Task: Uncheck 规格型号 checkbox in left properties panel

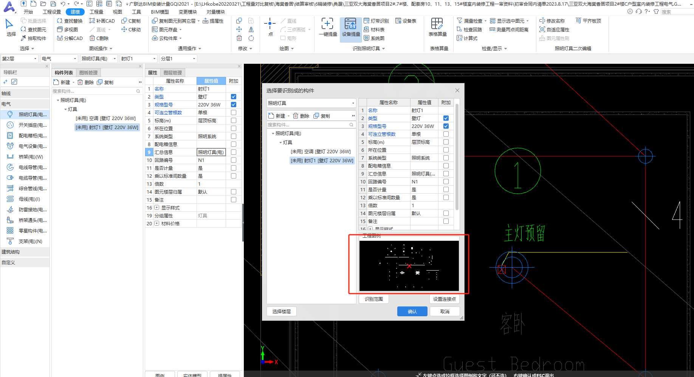Action: [234, 105]
